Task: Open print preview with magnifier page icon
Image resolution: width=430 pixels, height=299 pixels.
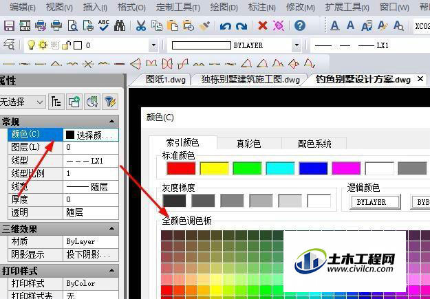Action: [x=73, y=25]
